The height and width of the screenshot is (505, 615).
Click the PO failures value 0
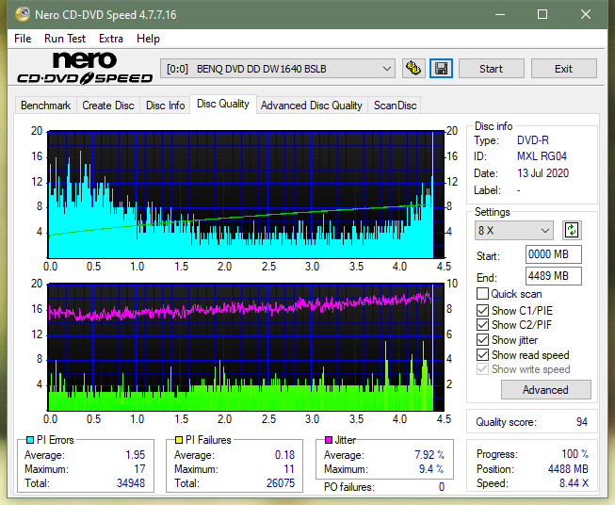442,487
